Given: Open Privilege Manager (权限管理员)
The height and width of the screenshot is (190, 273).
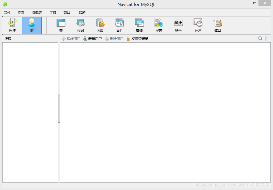Looking at the screenshot, I should 137,39.
